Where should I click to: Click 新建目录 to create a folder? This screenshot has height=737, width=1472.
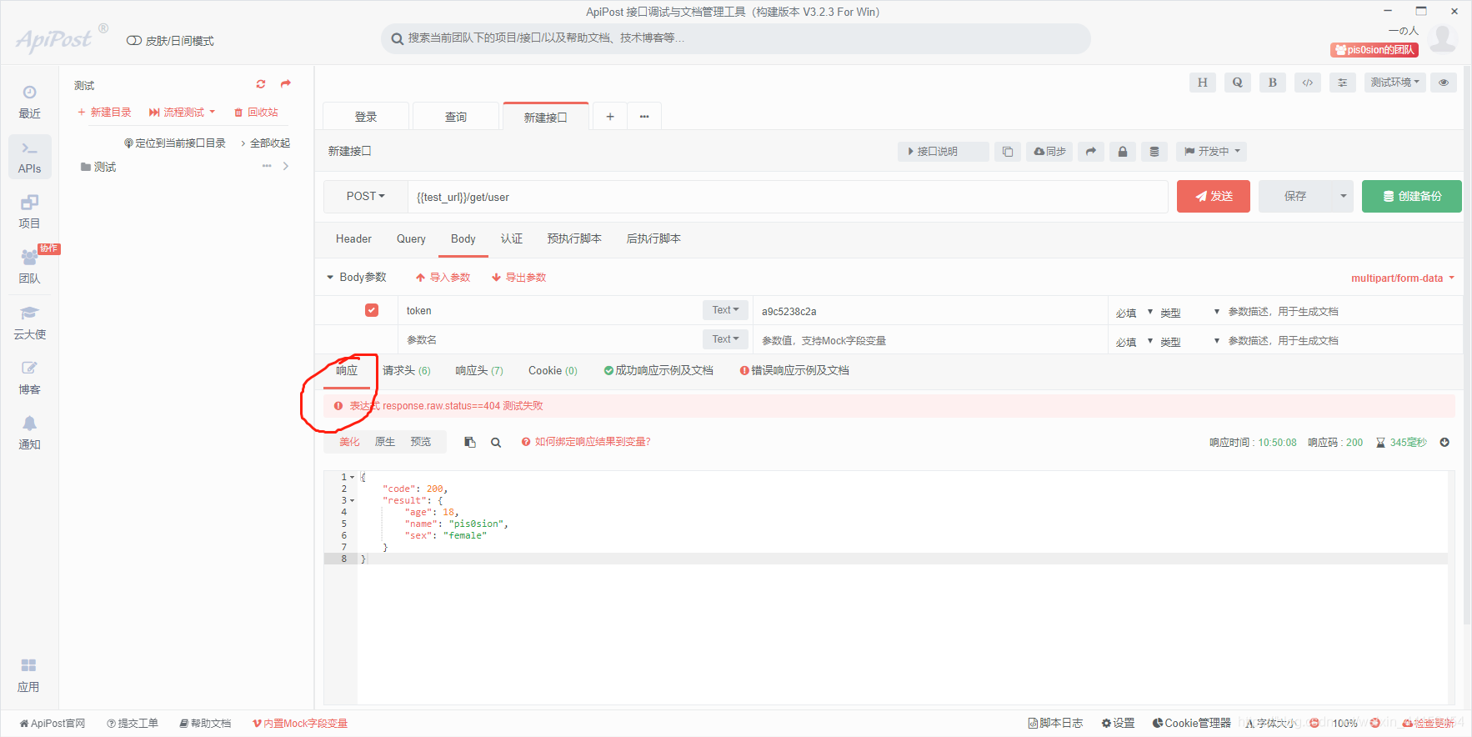pos(104,113)
